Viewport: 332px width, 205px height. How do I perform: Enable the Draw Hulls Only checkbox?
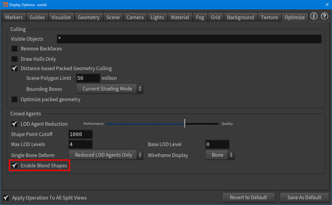[x=14, y=59]
